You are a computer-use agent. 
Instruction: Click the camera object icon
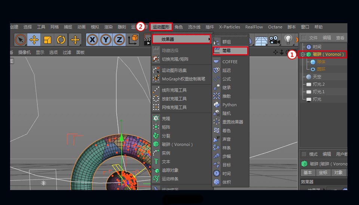tap(274, 39)
